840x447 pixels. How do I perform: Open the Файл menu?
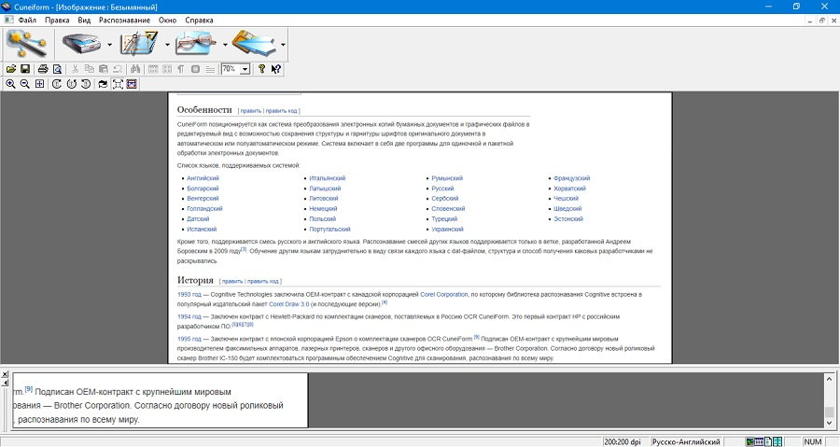[x=27, y=20]
